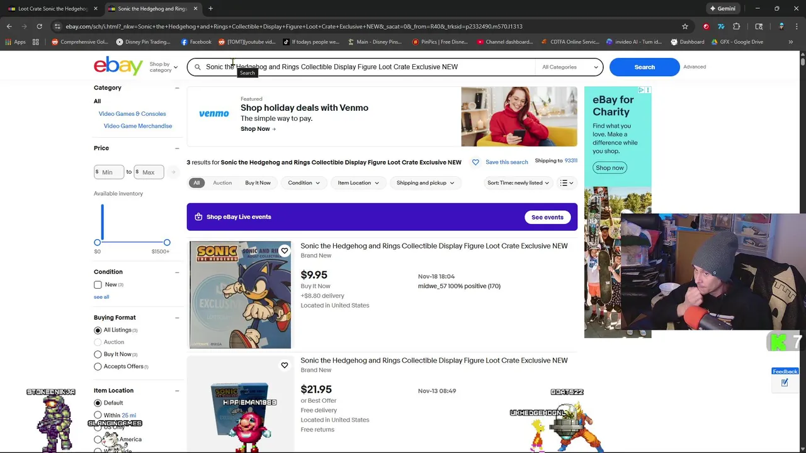The width and height of the screenshot is (806, 453).
Task: Click Shop Now in the Venmo ad
Action: (258, 129)
